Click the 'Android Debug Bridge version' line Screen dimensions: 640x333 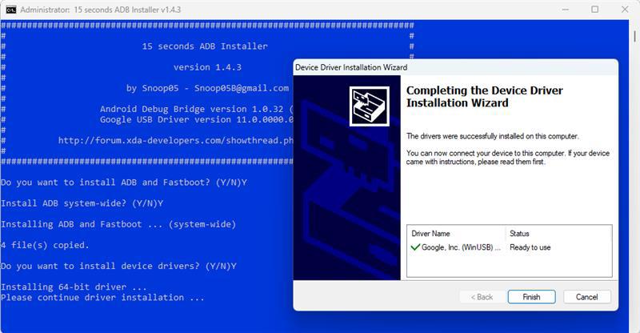196,109
